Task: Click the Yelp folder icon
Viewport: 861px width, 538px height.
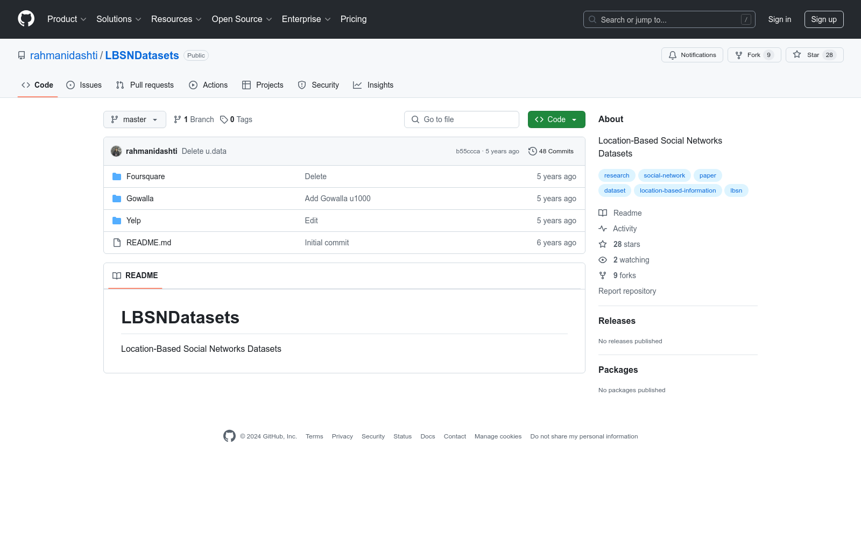Action: 117,221
